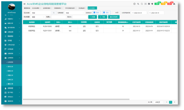Check the unchecked 办毕 status checkbox

pyautogui.click(x=114, y=13)
